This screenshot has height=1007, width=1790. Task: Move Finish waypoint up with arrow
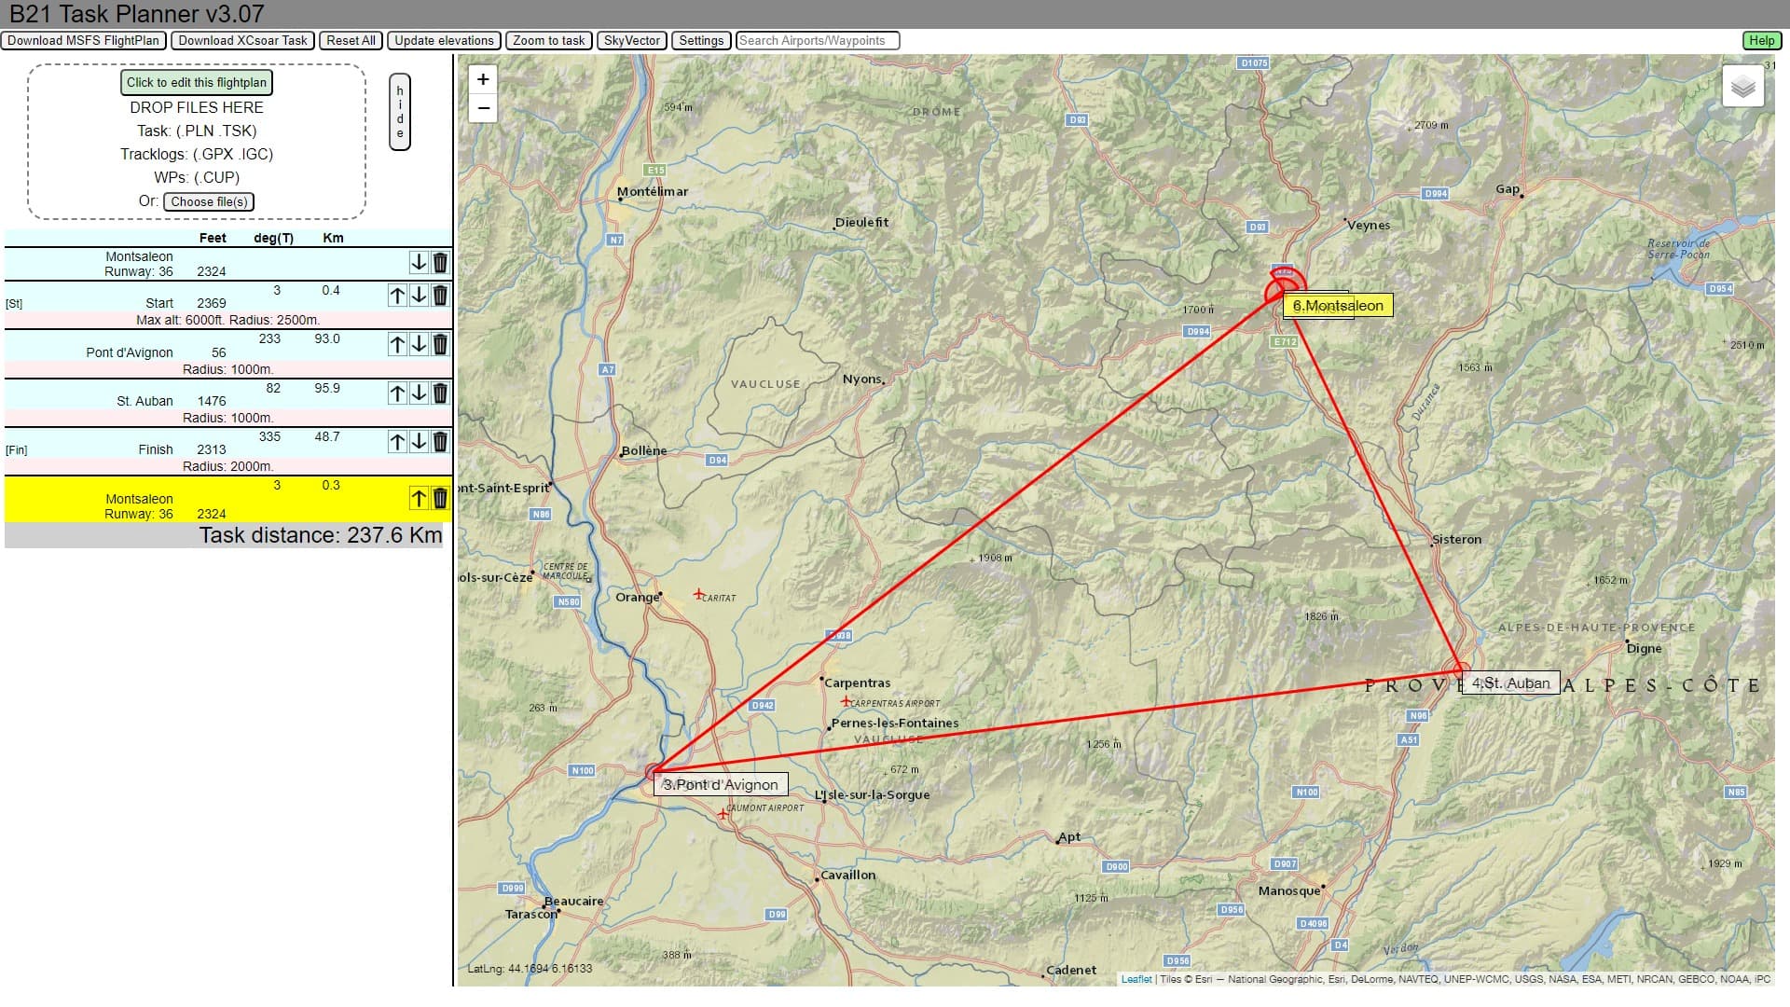click(x=397, y=441)
